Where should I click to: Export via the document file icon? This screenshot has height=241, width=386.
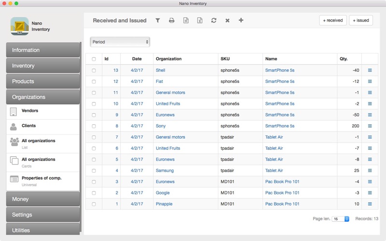tap(186, 20)
